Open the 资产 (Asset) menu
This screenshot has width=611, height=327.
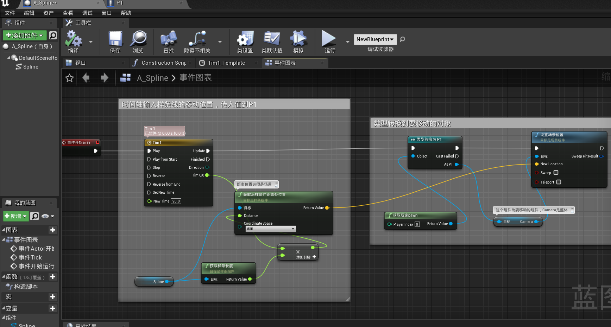pyautogui.click(x=49, y=13)
